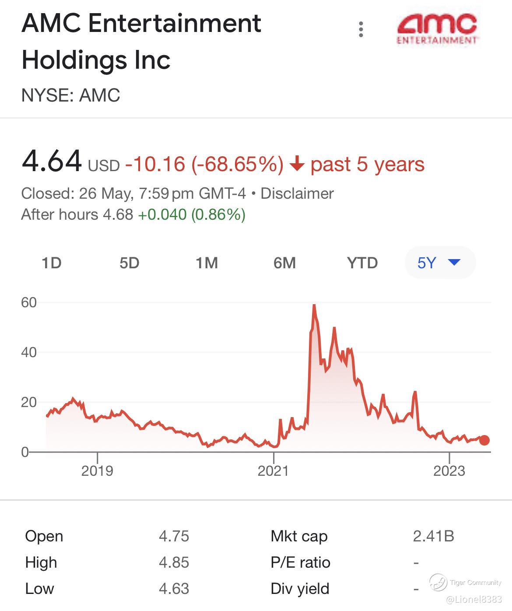The width and height of the screenshot is (512, 611).
Task: Click the AMC Entertainment Holdings Inc title
Action: tap(141, 41)
